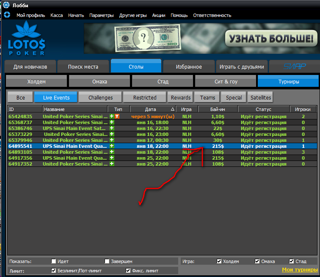Open the Ответственность menu
Image resolution: width=320 pixels, height=277 pixels.
click(x=212, y=15)
